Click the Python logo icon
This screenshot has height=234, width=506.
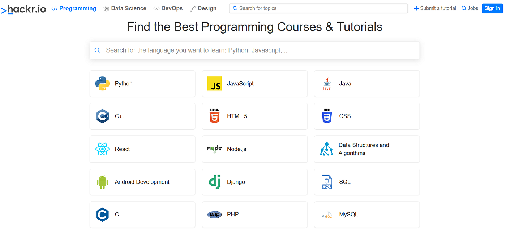pyautogui.click(x=103, y=84)
